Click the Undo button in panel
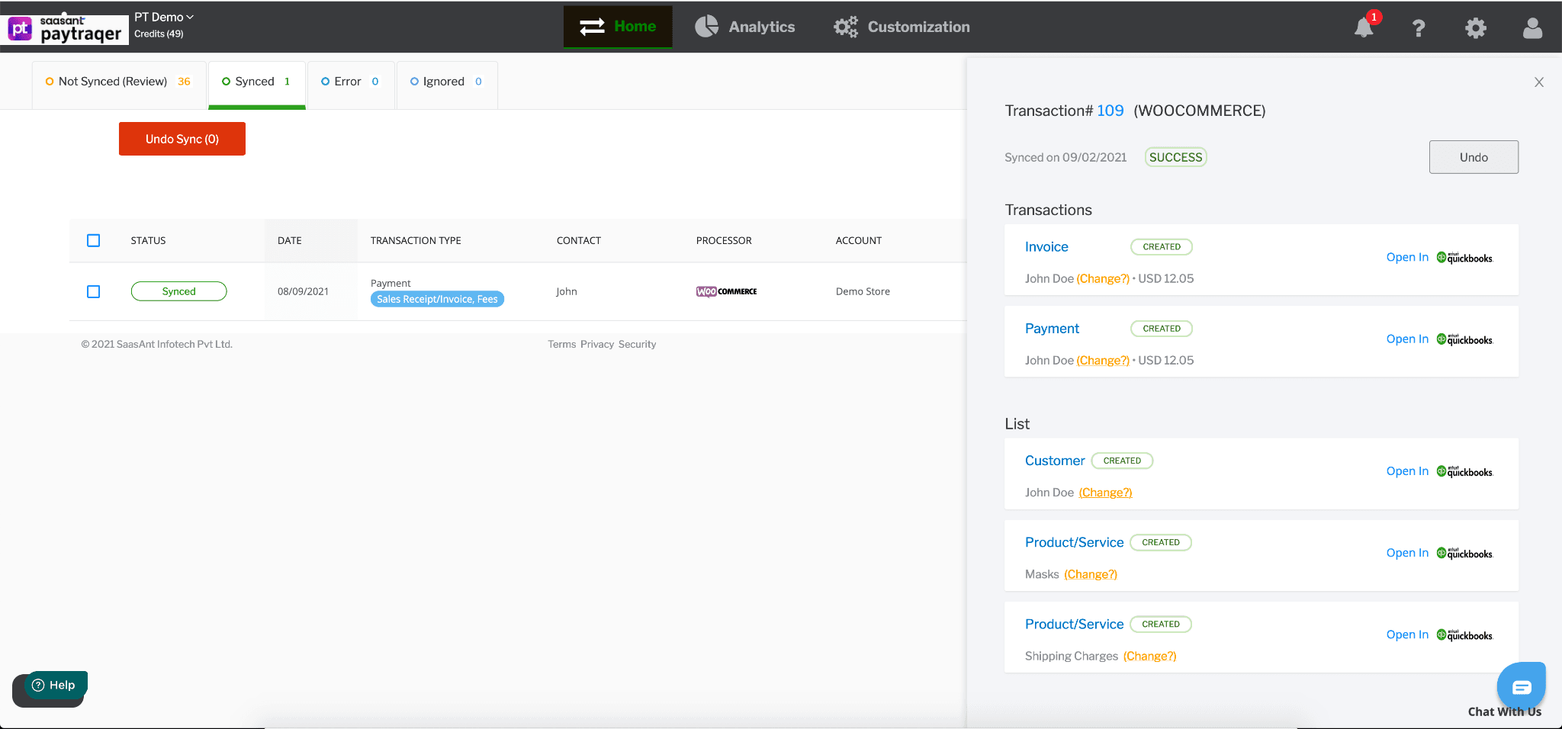This screenshot has height=729, width=1562. point(1474,157)
